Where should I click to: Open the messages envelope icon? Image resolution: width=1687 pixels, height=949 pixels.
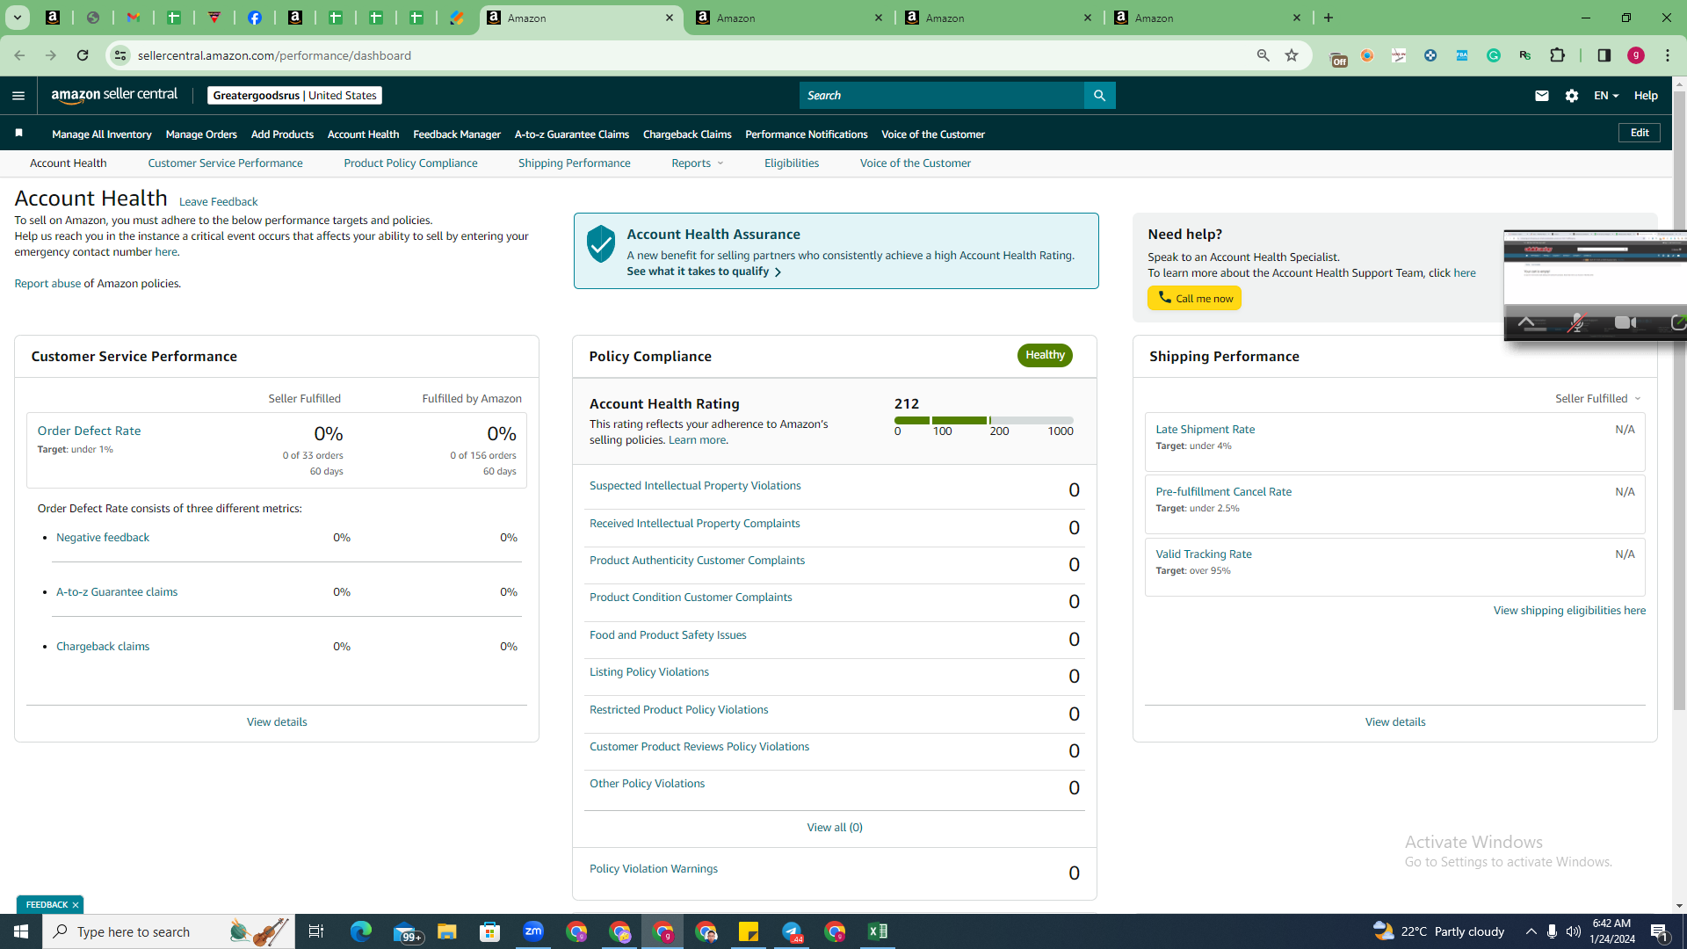click(1542, 96)
